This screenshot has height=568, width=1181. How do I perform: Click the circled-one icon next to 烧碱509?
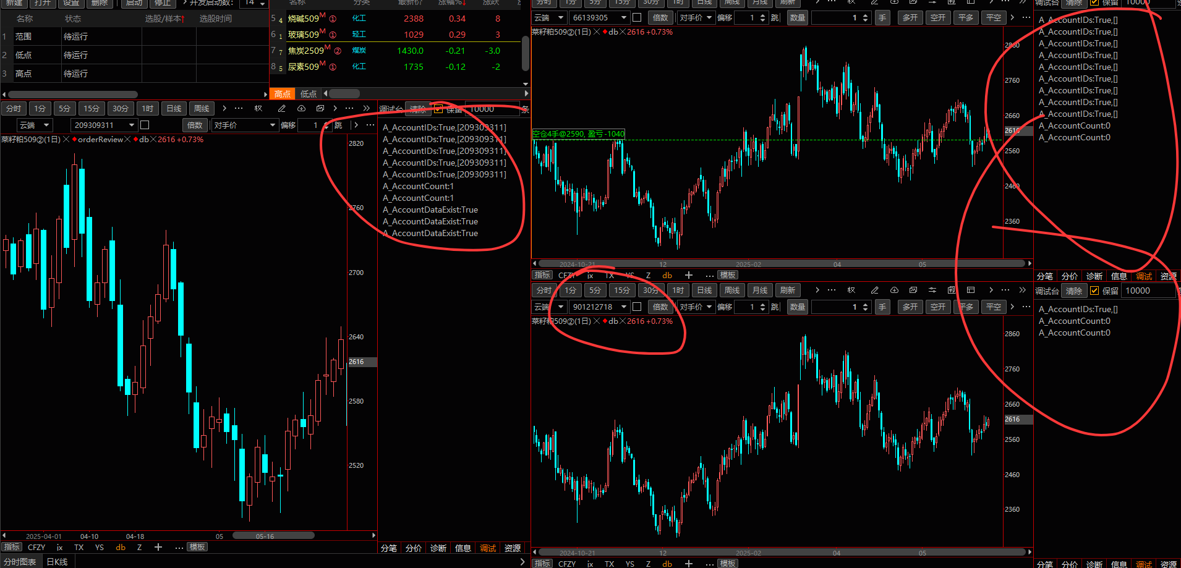tap(333, 19)
